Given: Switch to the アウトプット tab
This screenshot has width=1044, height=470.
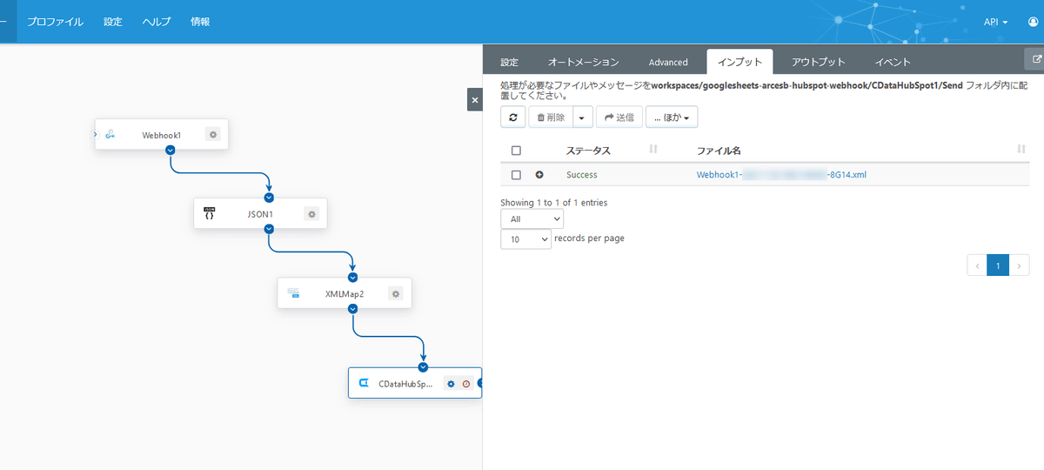Looking at the screenshot, I should point(818,62).
